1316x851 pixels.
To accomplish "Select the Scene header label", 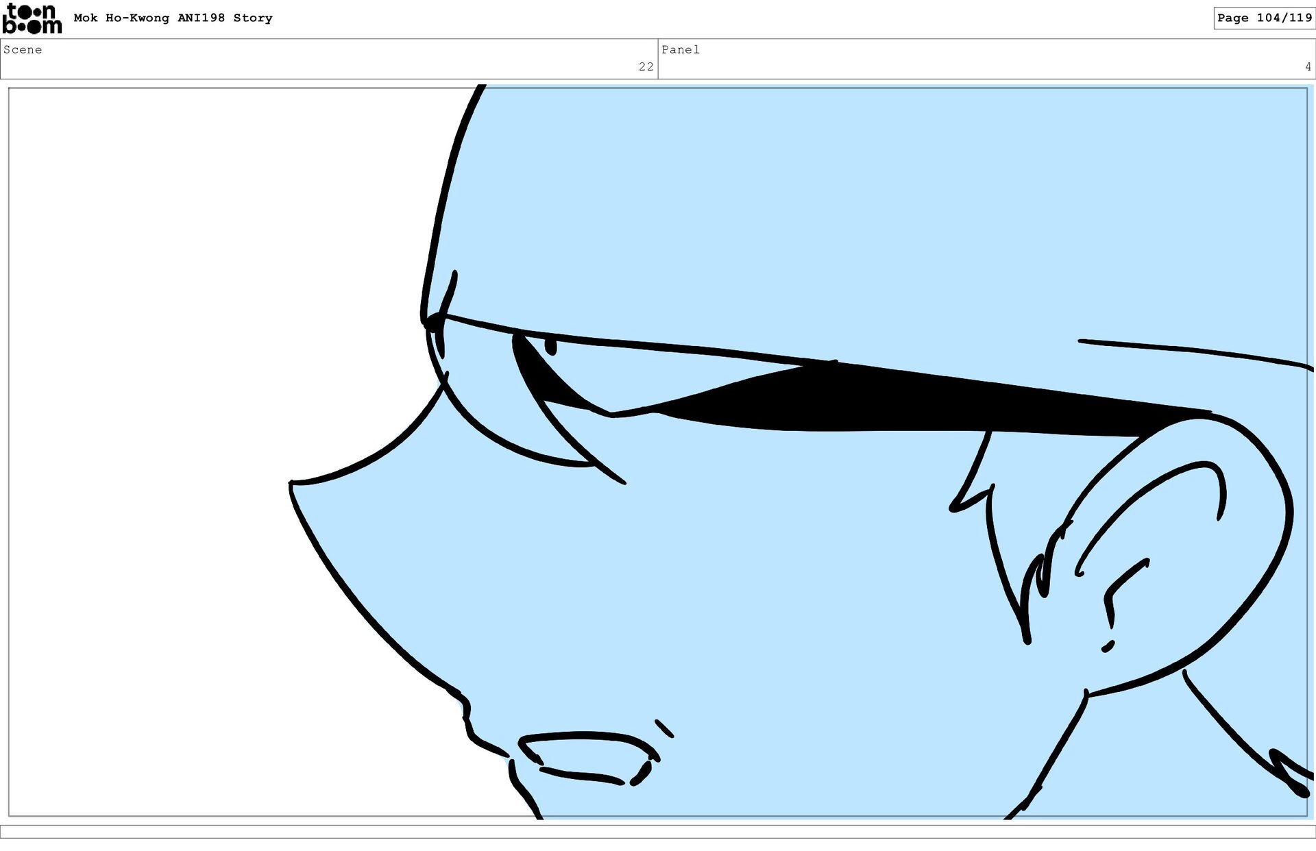I will (23, 49).
